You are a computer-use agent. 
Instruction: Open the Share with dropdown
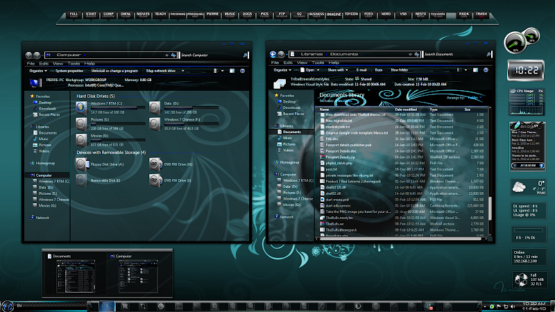[x=338, y=70]
